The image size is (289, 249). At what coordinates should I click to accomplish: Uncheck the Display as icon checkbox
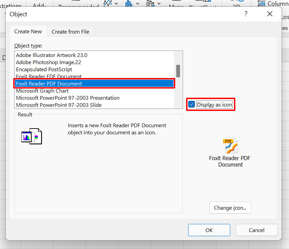click(x=192, y=104)
